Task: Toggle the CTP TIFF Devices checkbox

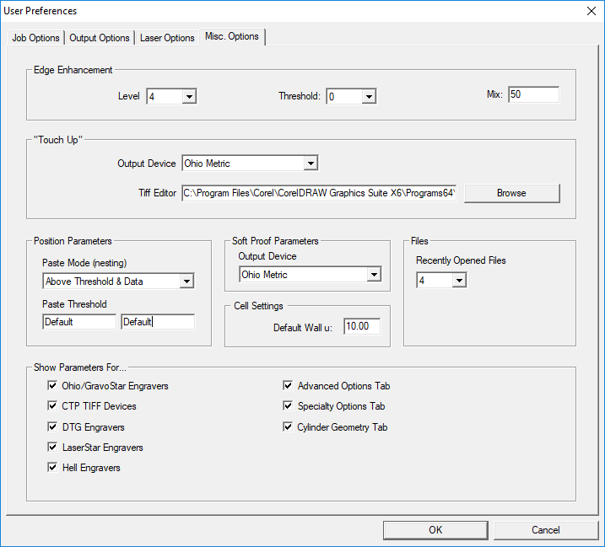Action: [54, 406]
